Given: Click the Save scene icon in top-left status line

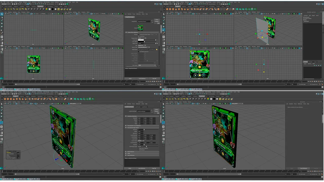Looking at the screenshot, I should click(x=16, y=4).
